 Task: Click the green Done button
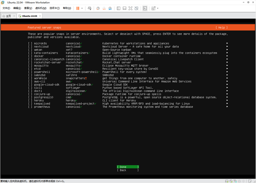click(128, 167)
